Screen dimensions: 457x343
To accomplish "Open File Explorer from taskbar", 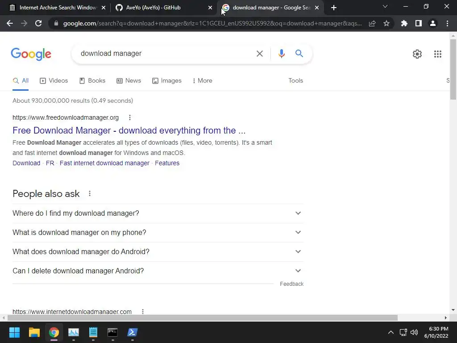I will click(34, 332).
